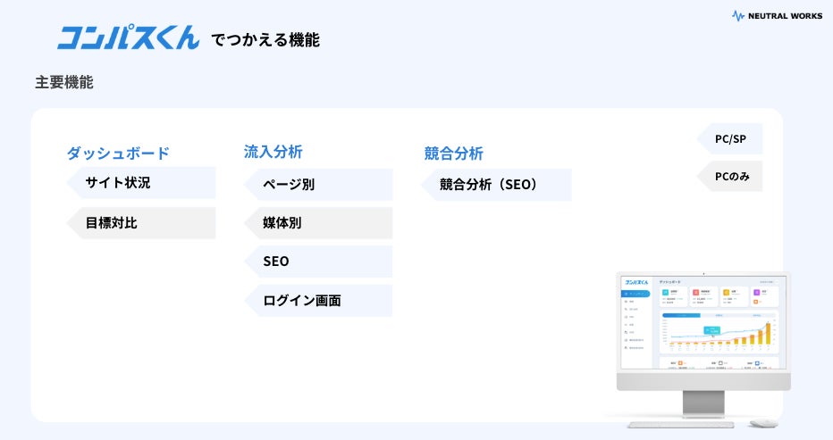833x440 pixels.
Task: Click the 競合分析 column heading
Action: pyautogui.click(x=454, y=154)
